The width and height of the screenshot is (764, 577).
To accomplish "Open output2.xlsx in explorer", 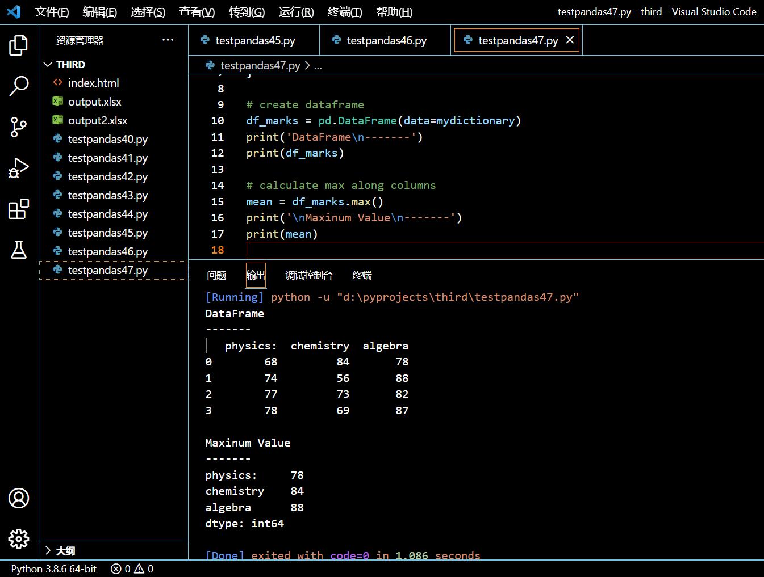I will (x=113, y=120).
